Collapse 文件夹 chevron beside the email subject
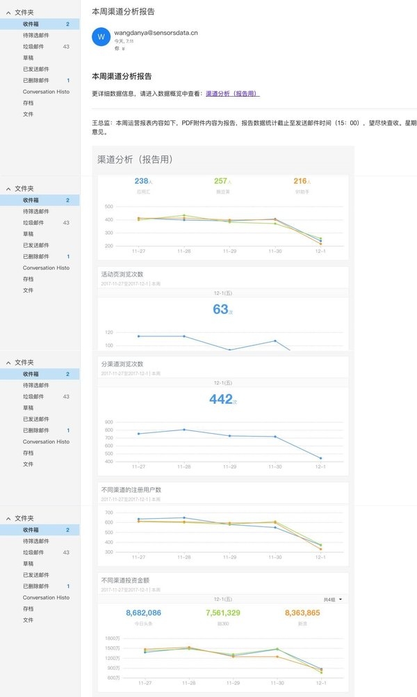This screenshot has height=697, width=417. click(x=8, y=13)
